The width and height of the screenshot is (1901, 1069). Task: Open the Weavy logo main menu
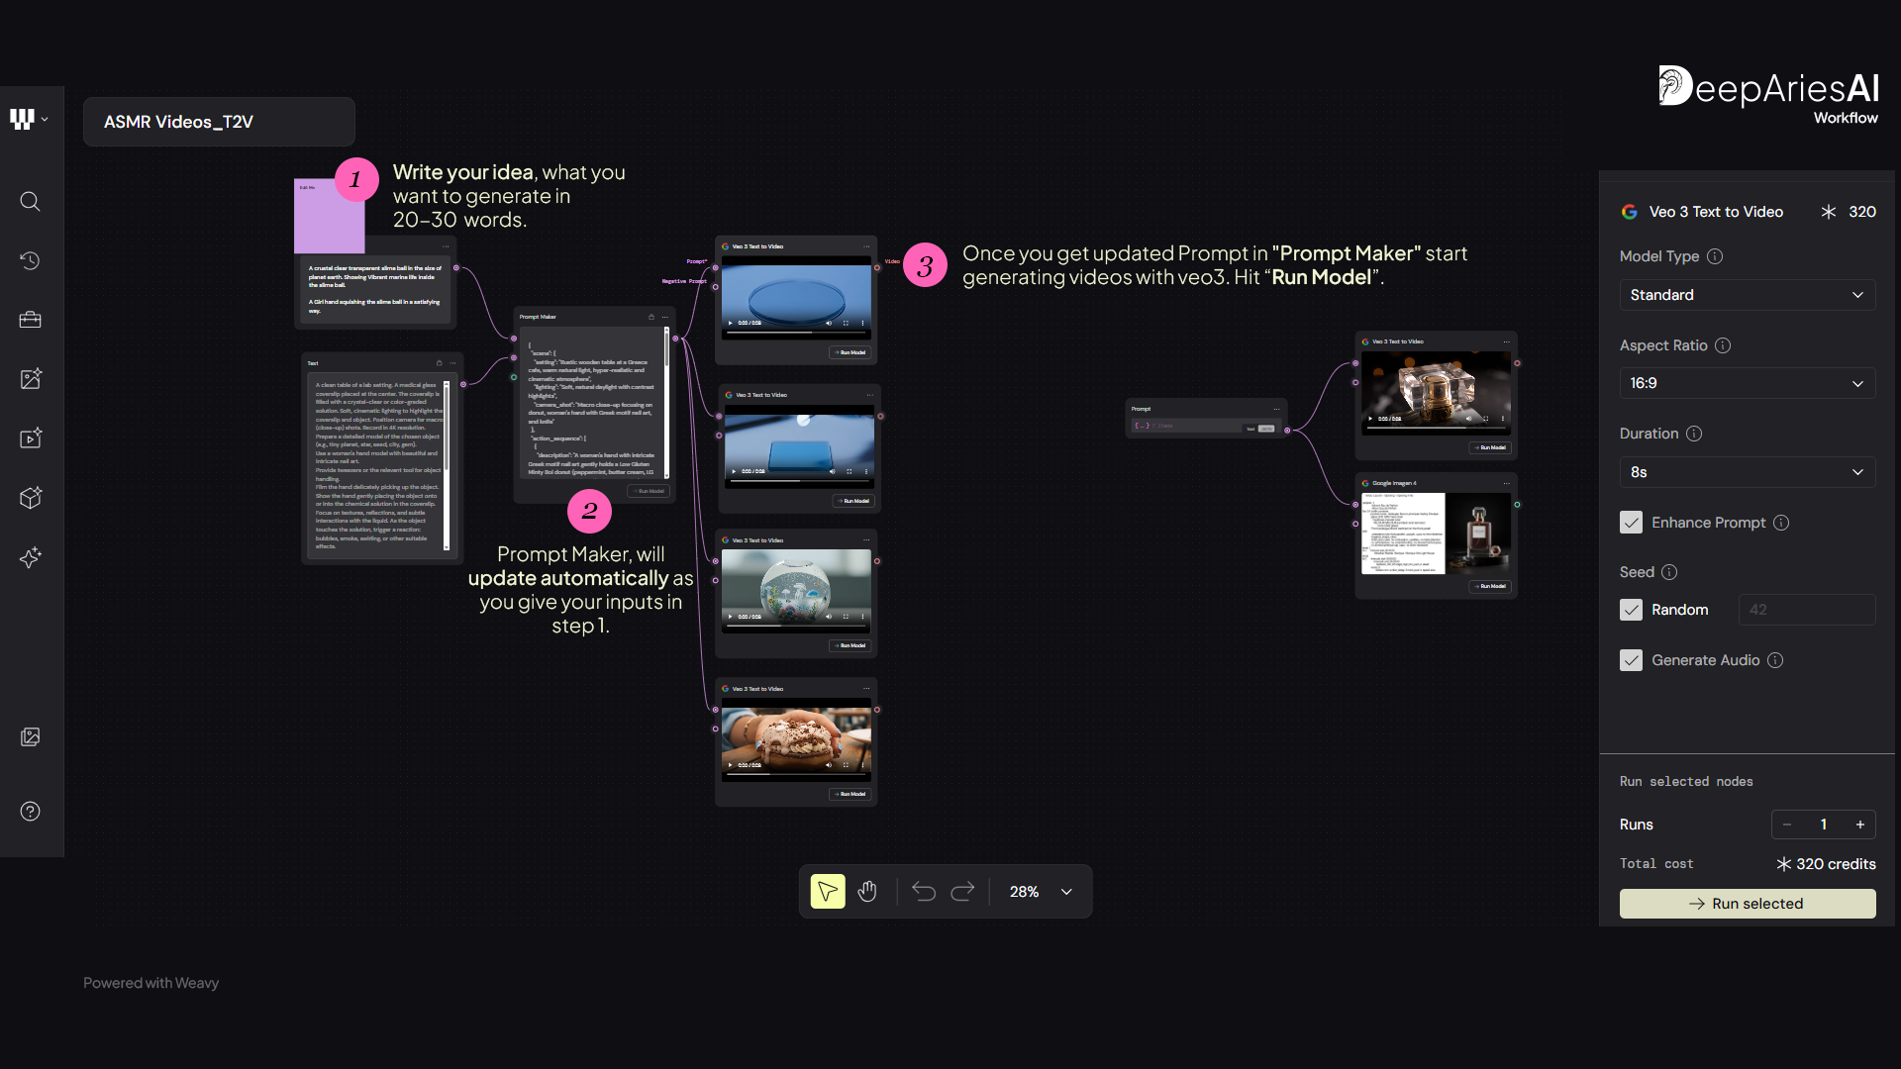[29, 120]
